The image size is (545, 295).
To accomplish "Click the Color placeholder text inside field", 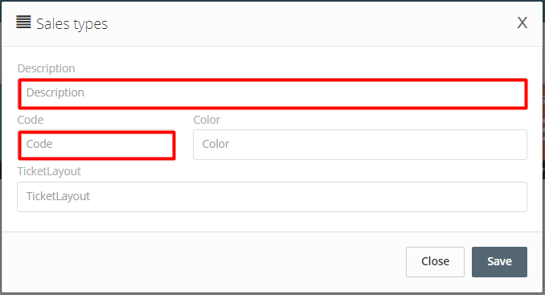I will (x=216, y=144).
